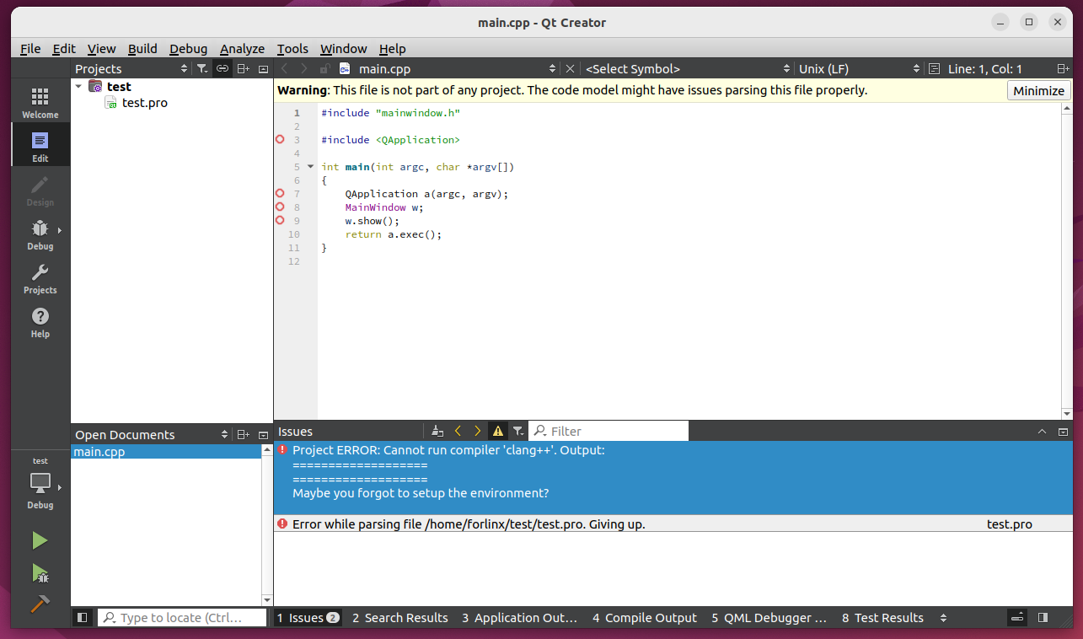Open Projects mode with wrench icon
The height and width of the screenshot is (639, 1083).
coord(40,277)
